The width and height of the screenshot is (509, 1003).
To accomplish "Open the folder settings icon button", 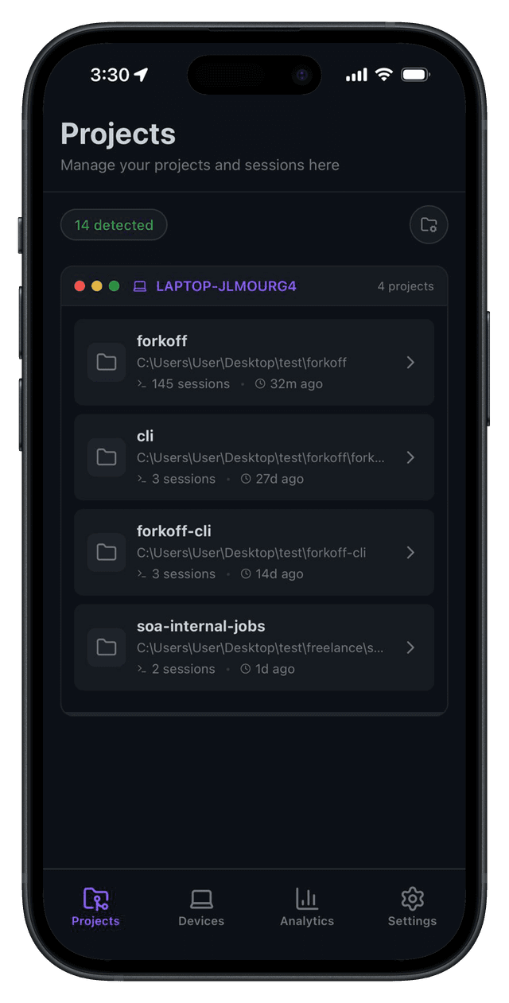I will click(429, 225).
